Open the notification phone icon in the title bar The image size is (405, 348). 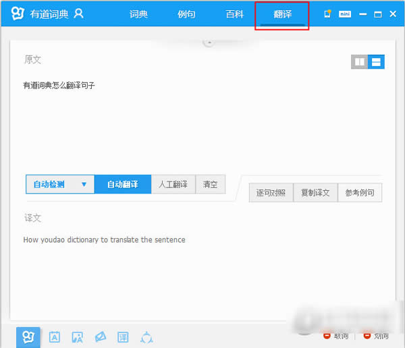coord(327,13)
